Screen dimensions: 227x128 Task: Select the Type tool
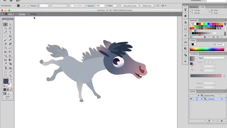[x=10, y=32]
